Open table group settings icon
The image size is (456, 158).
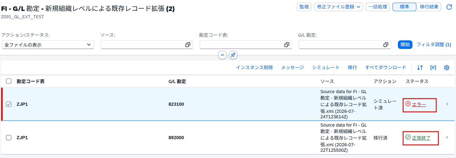[x=433, y=68]
